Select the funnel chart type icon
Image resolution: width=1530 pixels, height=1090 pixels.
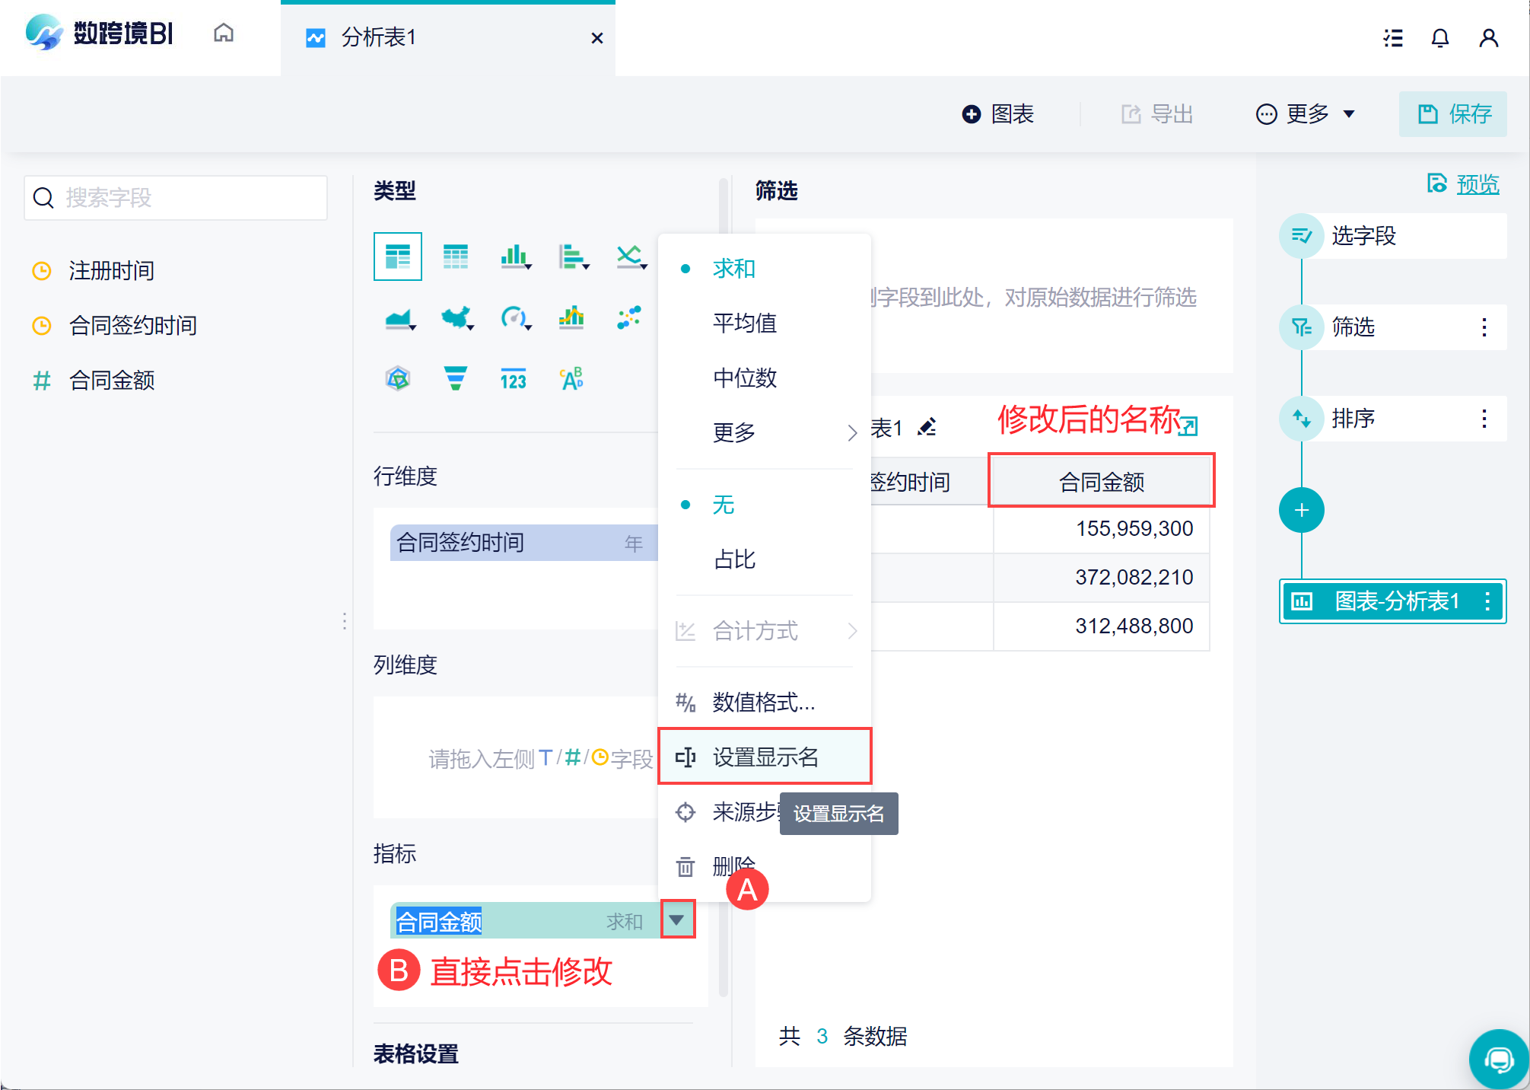tap(455, 378)
